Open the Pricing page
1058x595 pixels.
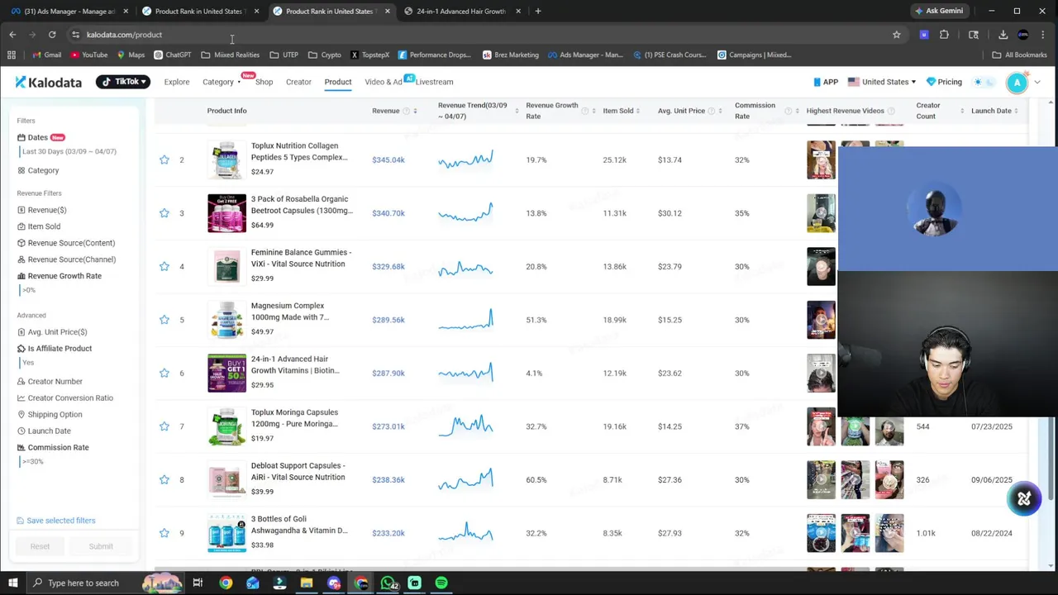point(944,82)
